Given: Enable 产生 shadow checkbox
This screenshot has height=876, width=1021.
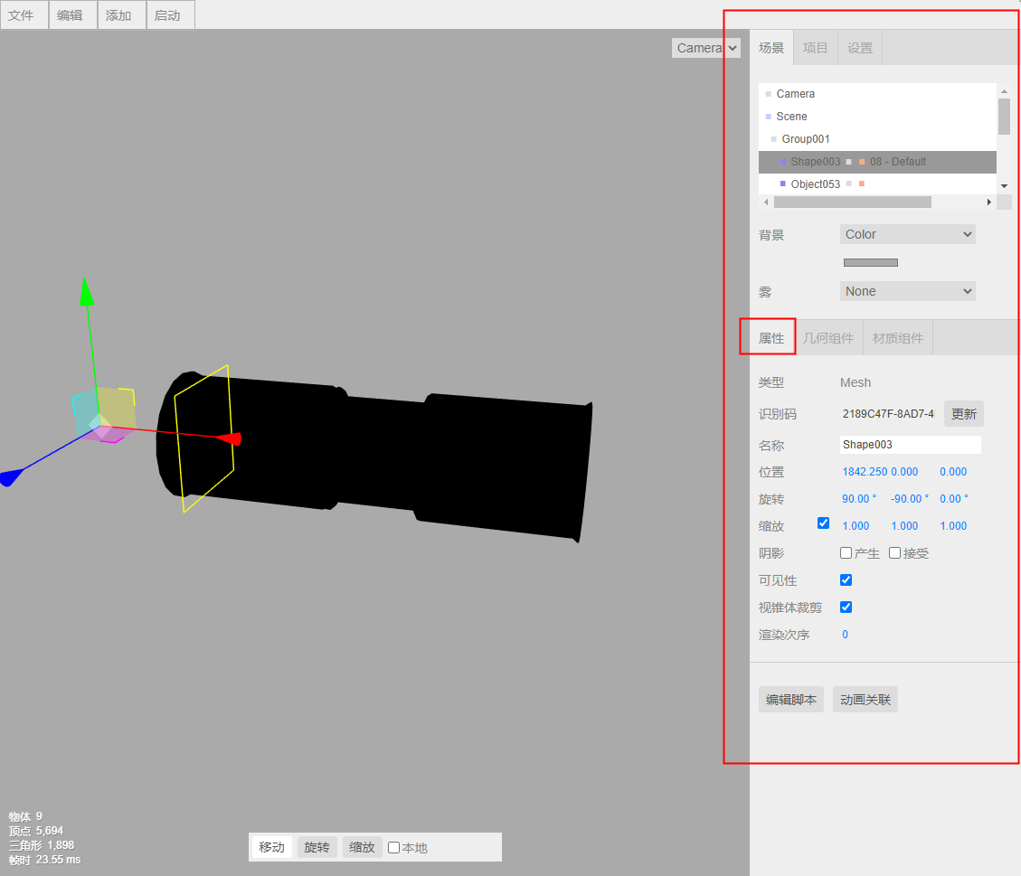Looking at the screenshot, I should (846, 552).
